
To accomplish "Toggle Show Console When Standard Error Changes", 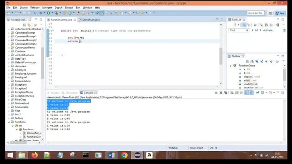I will pos(251,92).
